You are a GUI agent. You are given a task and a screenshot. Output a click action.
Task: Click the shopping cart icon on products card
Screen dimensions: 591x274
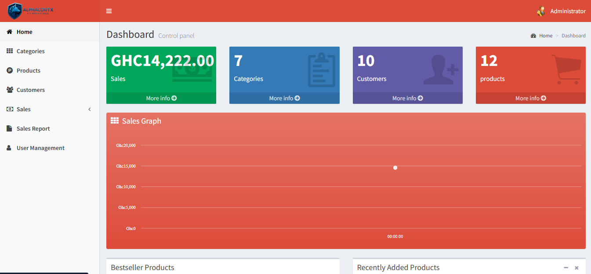(x=566, y=69)
